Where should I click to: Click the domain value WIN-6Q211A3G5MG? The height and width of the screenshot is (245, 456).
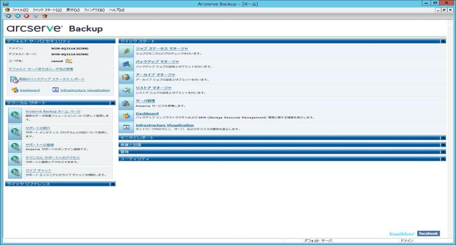tap(70, 48)
